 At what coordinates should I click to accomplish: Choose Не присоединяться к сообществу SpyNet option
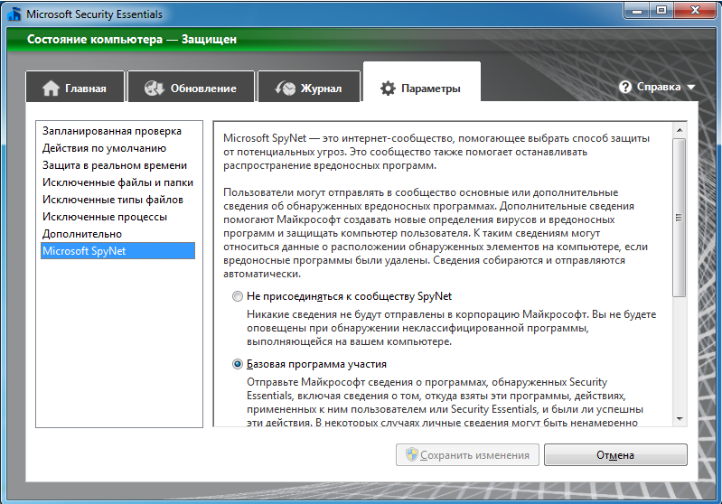(342, 296)
